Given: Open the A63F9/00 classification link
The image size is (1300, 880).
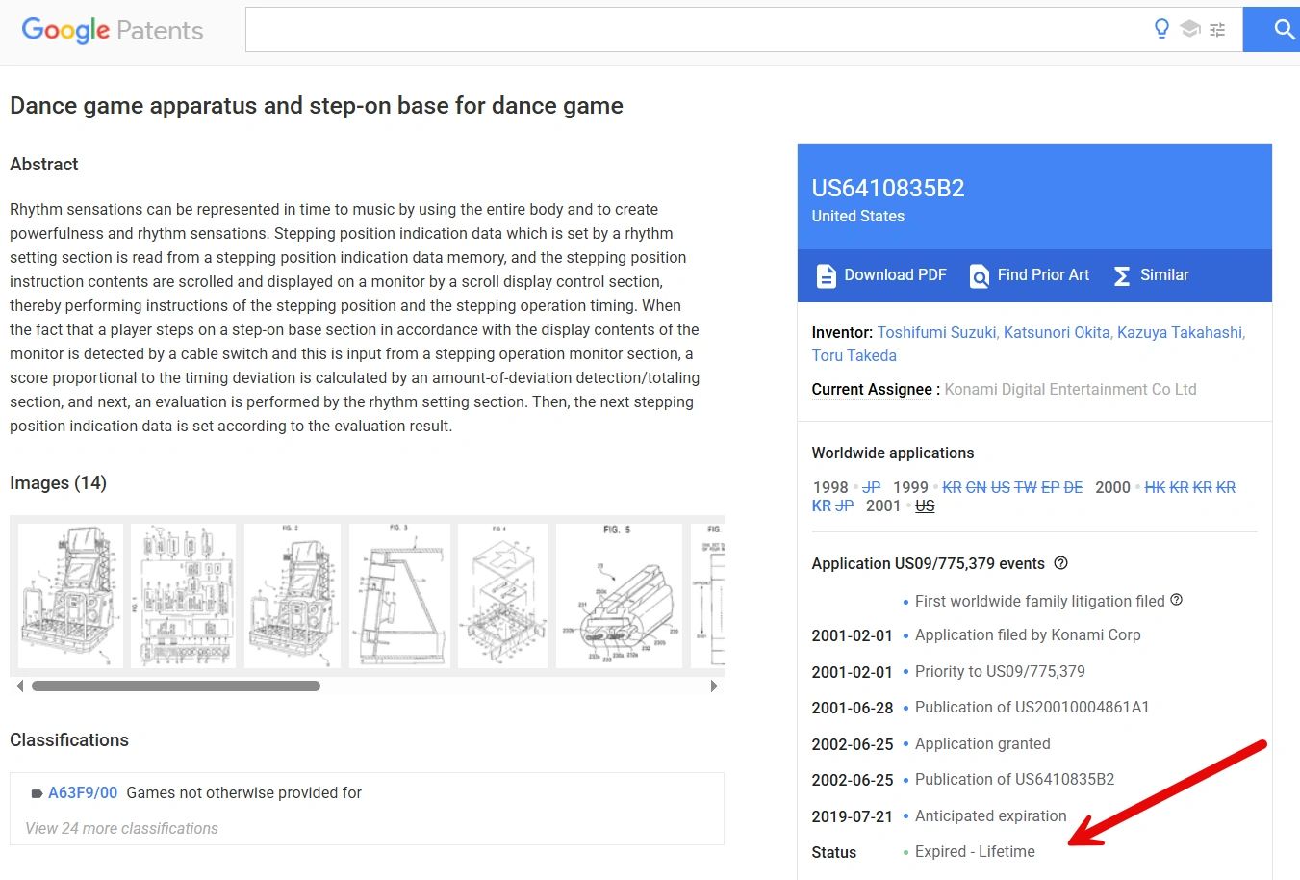Looking at the screenshot, I should click(83, 792).
